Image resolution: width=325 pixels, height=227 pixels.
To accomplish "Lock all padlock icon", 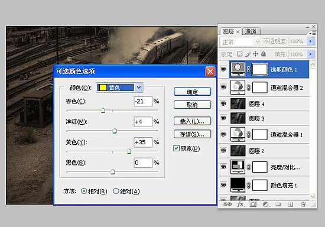I will (263, 54).
